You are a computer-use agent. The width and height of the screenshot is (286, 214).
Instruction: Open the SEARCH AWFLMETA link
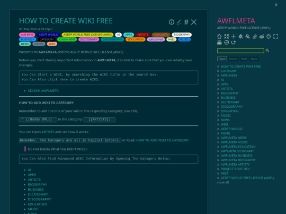pos(43,91)
